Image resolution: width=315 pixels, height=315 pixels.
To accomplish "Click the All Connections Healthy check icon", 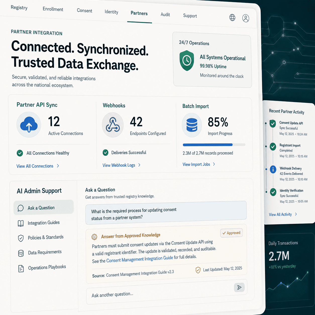I will tap(20, 153).
